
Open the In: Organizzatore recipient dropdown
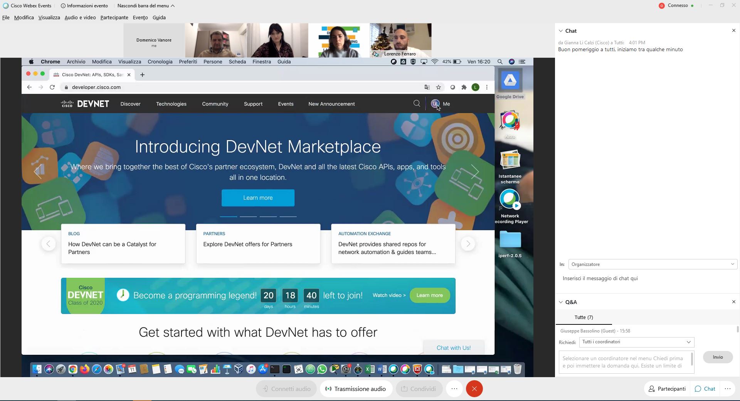[653, 264]
